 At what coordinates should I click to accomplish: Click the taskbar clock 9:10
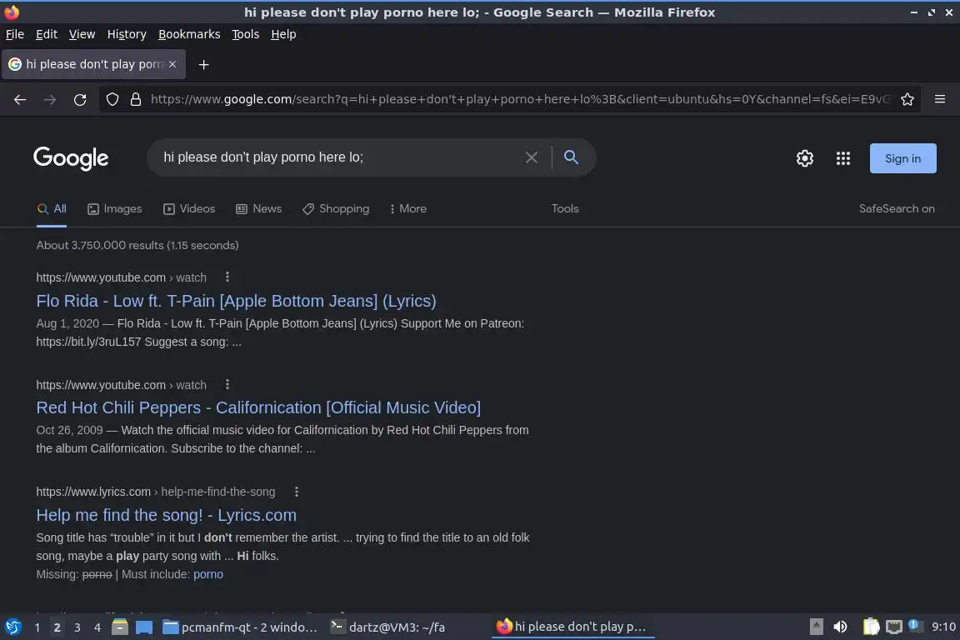click(943, 627)
